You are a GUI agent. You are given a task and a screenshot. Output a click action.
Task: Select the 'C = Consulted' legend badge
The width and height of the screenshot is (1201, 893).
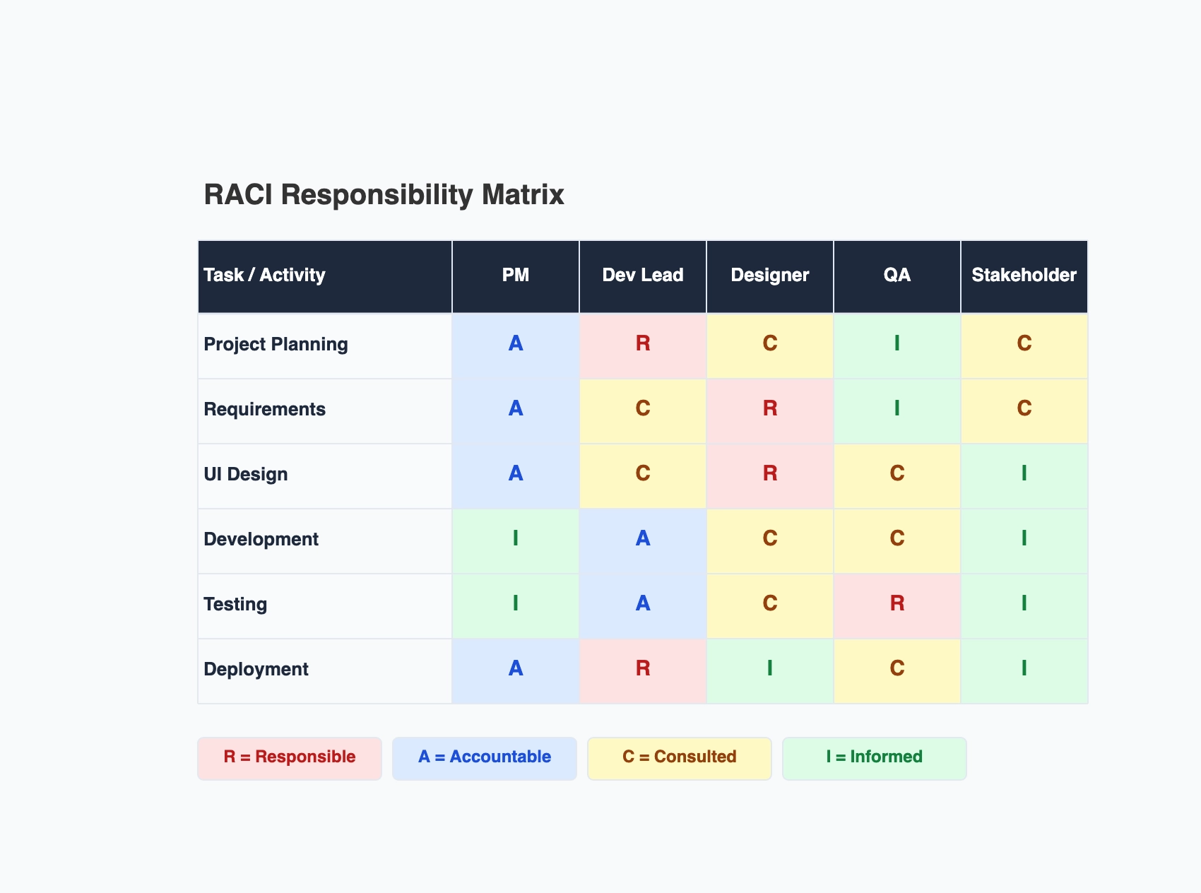point(679,757)
